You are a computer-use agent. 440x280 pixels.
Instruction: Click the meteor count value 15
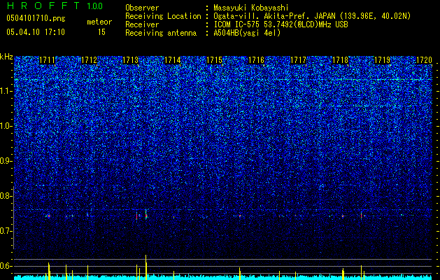101,32
